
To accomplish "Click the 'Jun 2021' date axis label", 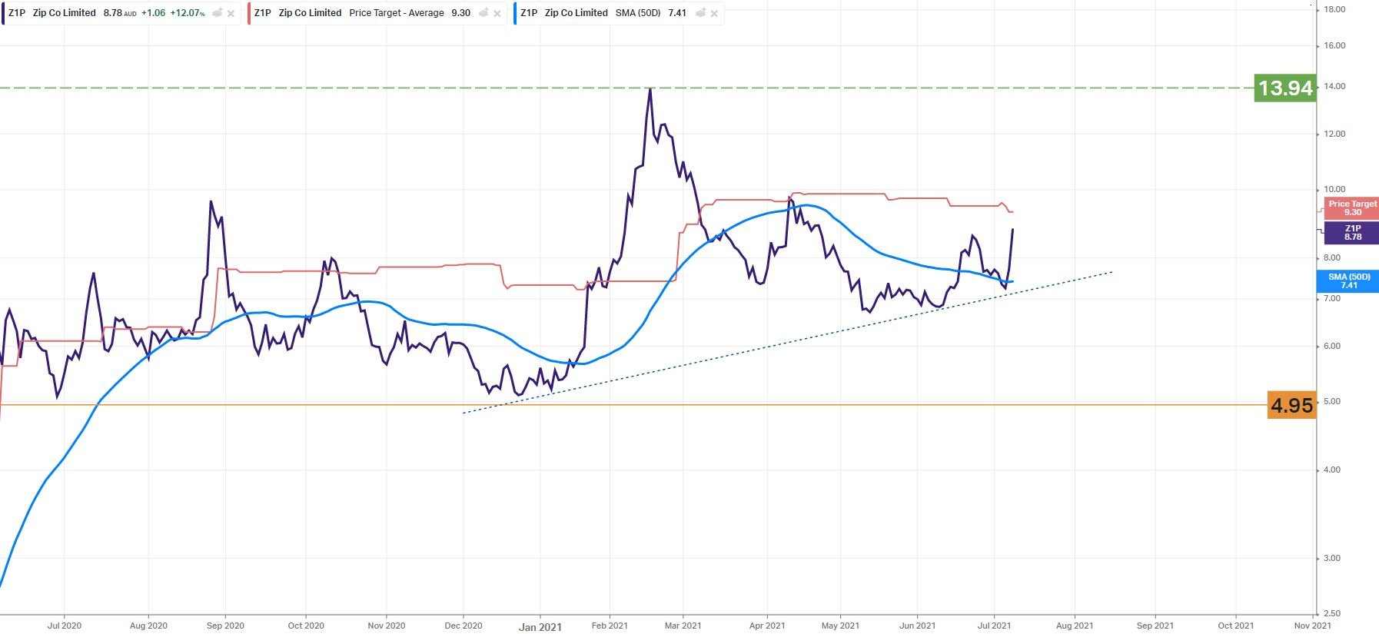I will 917,626.
